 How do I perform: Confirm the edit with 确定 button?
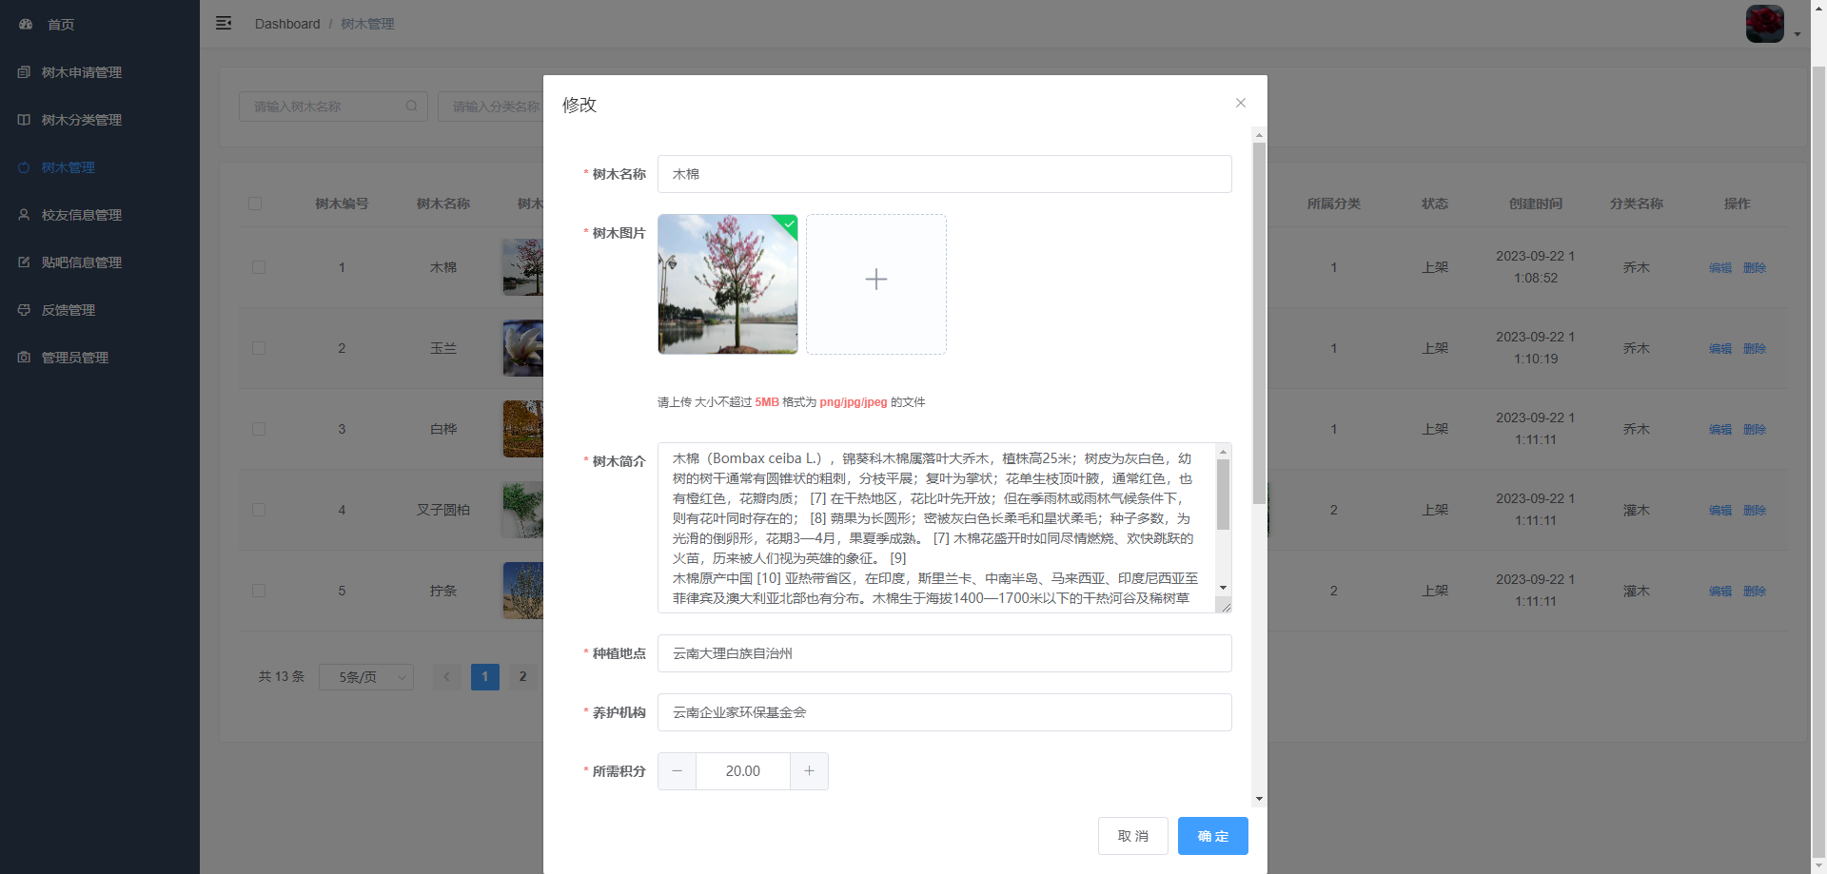(x=1212, y=836)
